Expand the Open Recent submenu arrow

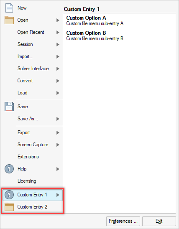58,32
